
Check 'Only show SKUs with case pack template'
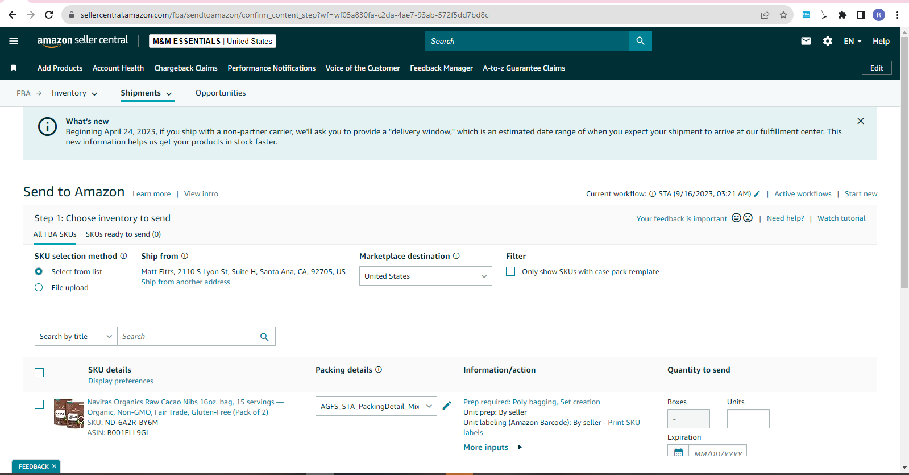pos(510,271)
